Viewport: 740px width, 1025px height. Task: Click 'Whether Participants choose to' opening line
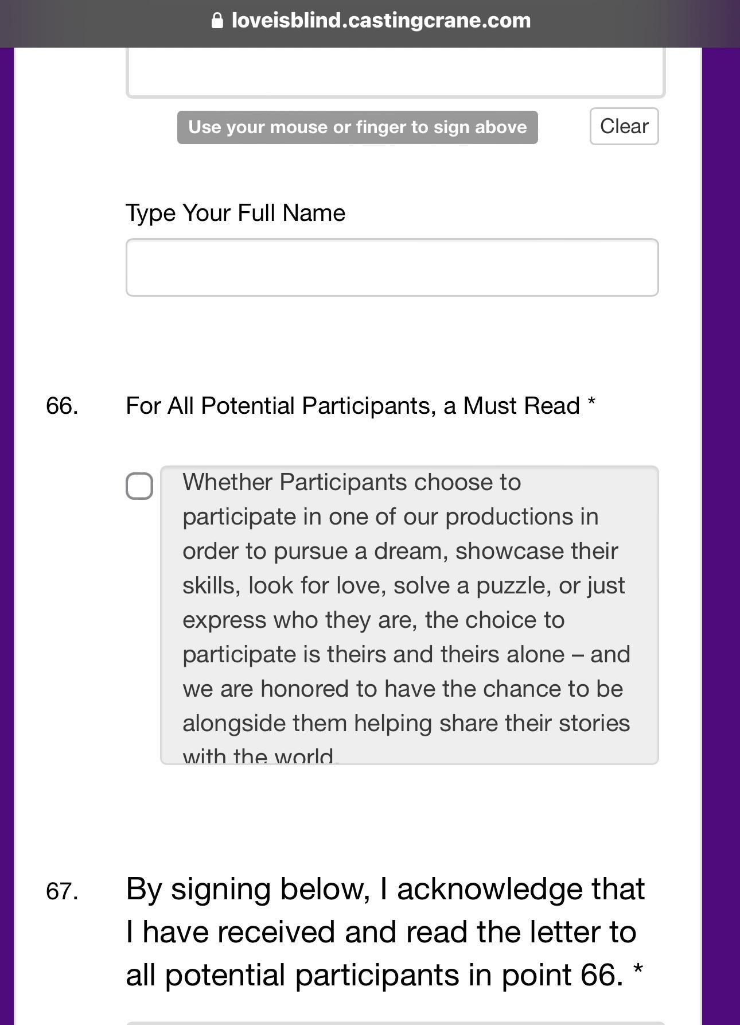pos(352,482)
